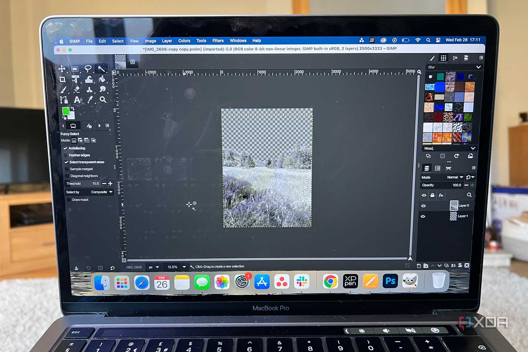
Task: Activate the Free Select lasso tool
Action: click(x=88, y=68)
